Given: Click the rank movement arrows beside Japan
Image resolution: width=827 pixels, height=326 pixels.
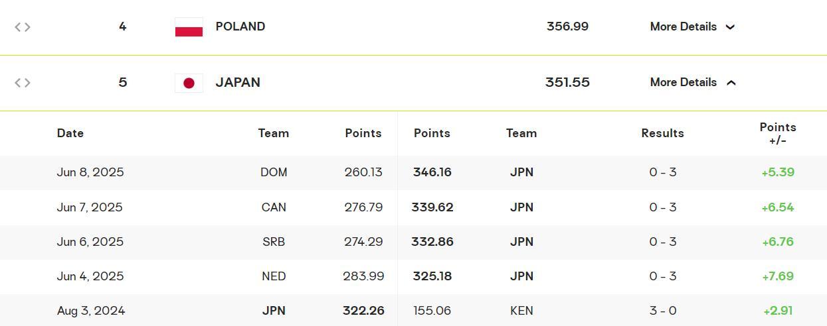Looking at the screenshot, I should 23,83.
